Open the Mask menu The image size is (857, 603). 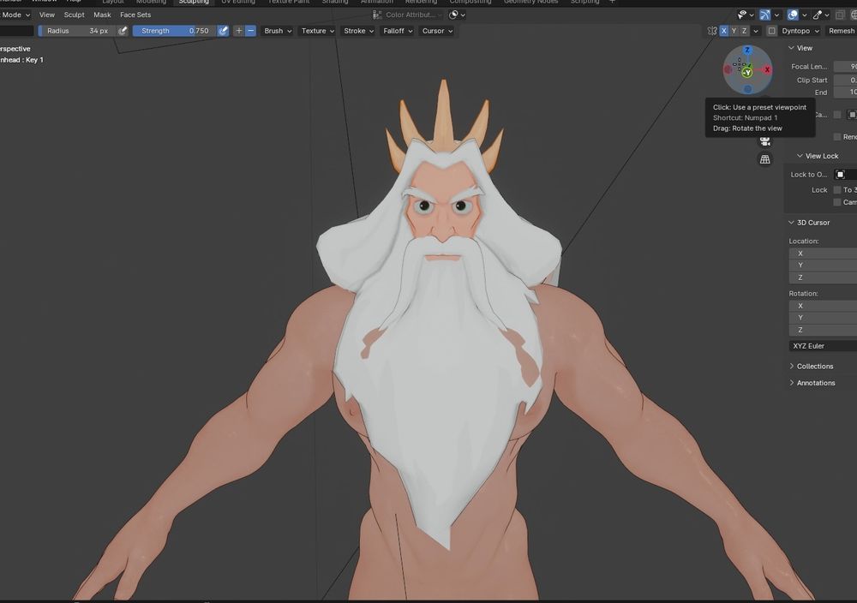102,15
